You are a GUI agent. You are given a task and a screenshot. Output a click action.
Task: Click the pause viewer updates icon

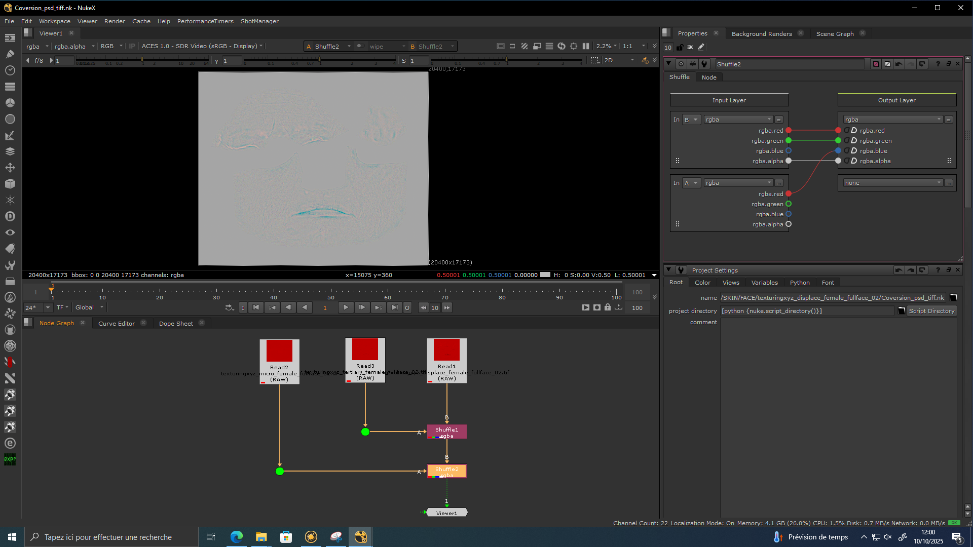coord(586,46)
